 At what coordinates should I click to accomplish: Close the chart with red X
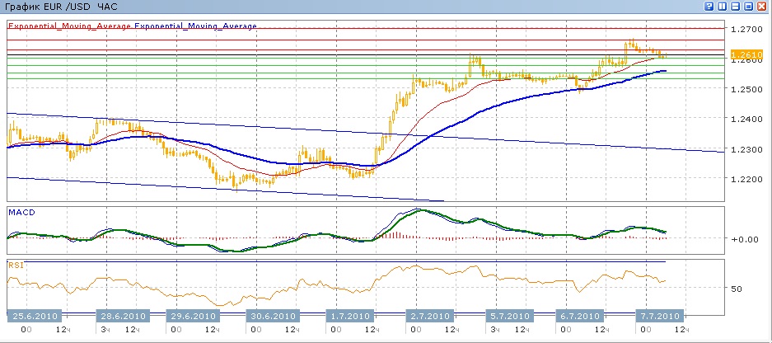pyautogui.click(x=762, y=6)
